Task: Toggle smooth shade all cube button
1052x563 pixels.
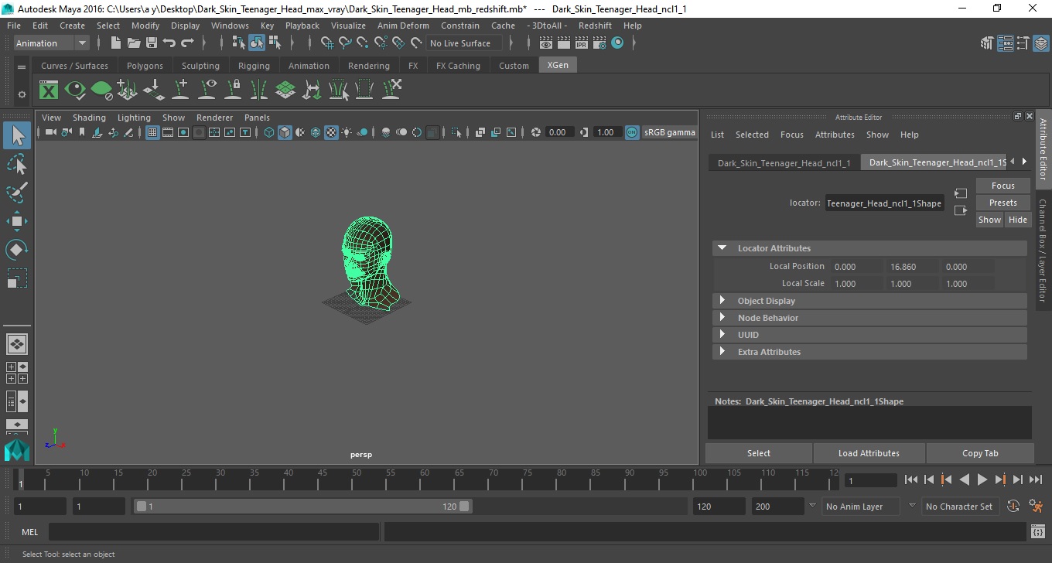Action: coord(285,132)
